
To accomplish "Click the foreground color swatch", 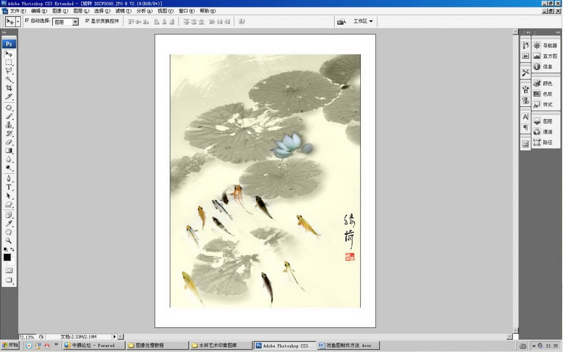I will tap(7, 257).
